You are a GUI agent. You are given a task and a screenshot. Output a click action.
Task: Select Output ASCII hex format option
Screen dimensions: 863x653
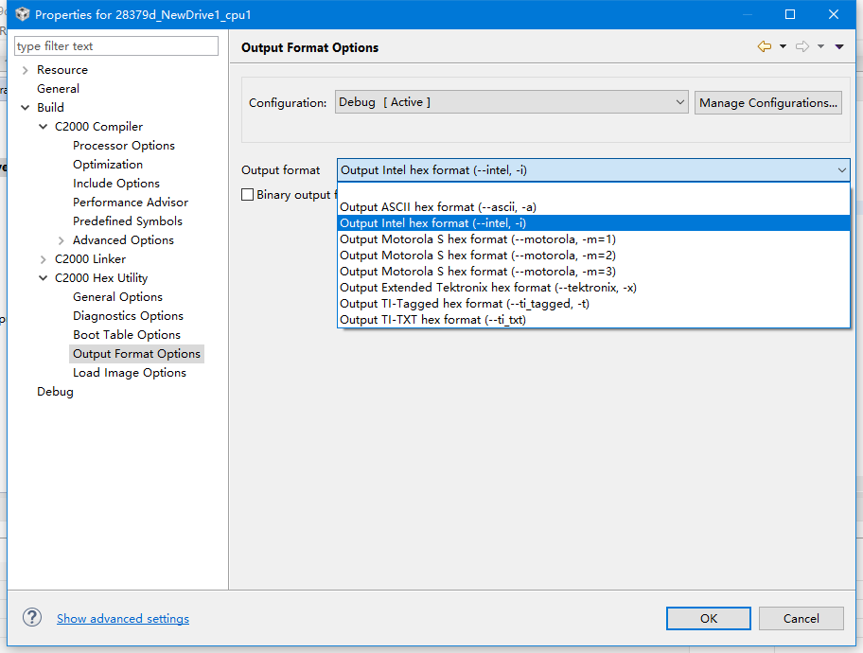point(438,207)
